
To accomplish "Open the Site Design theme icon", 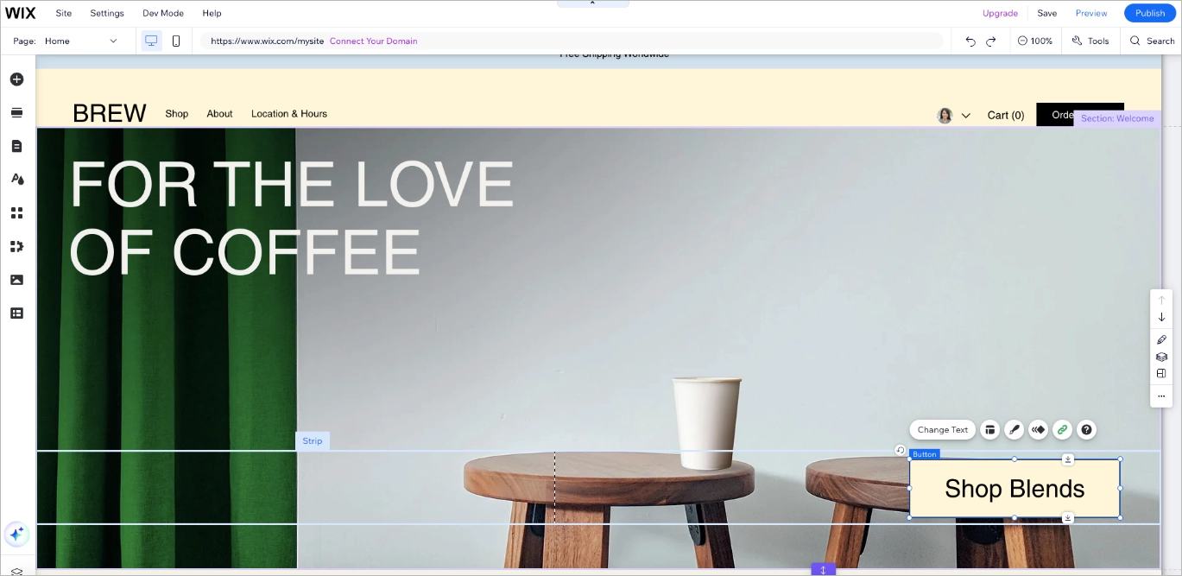I will click(x=16, y=180).
